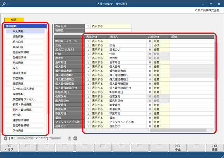
Task: Click the top 表示区分 value field
Action: pyautogui.click(x=108, y=26)
